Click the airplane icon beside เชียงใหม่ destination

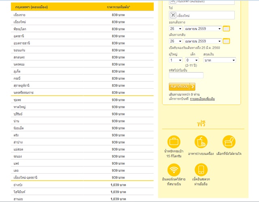pyautogui.click(x=173, y=15)
